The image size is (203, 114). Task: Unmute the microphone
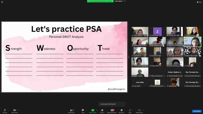point(5,111)
